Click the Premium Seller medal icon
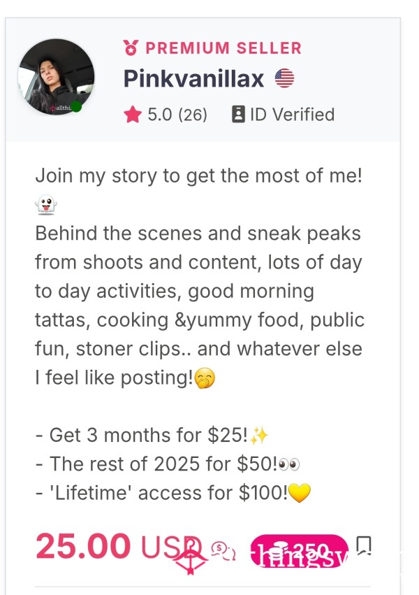 [131, 48]
